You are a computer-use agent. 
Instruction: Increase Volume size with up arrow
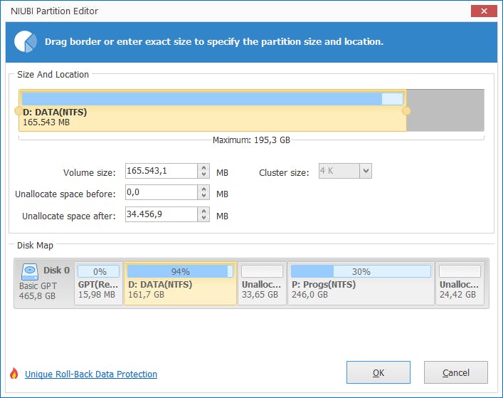pos(203,167)
